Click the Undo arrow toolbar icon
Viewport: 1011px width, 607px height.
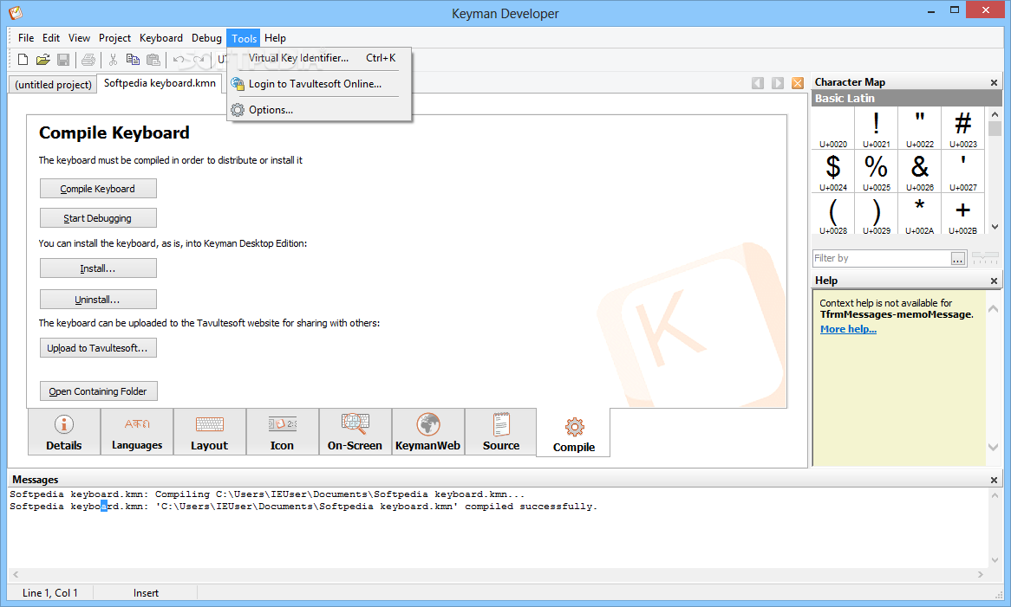(x=179, y=60)
